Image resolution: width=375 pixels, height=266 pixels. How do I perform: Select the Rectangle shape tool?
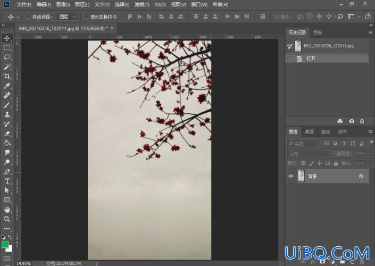(x=7, y=200)
